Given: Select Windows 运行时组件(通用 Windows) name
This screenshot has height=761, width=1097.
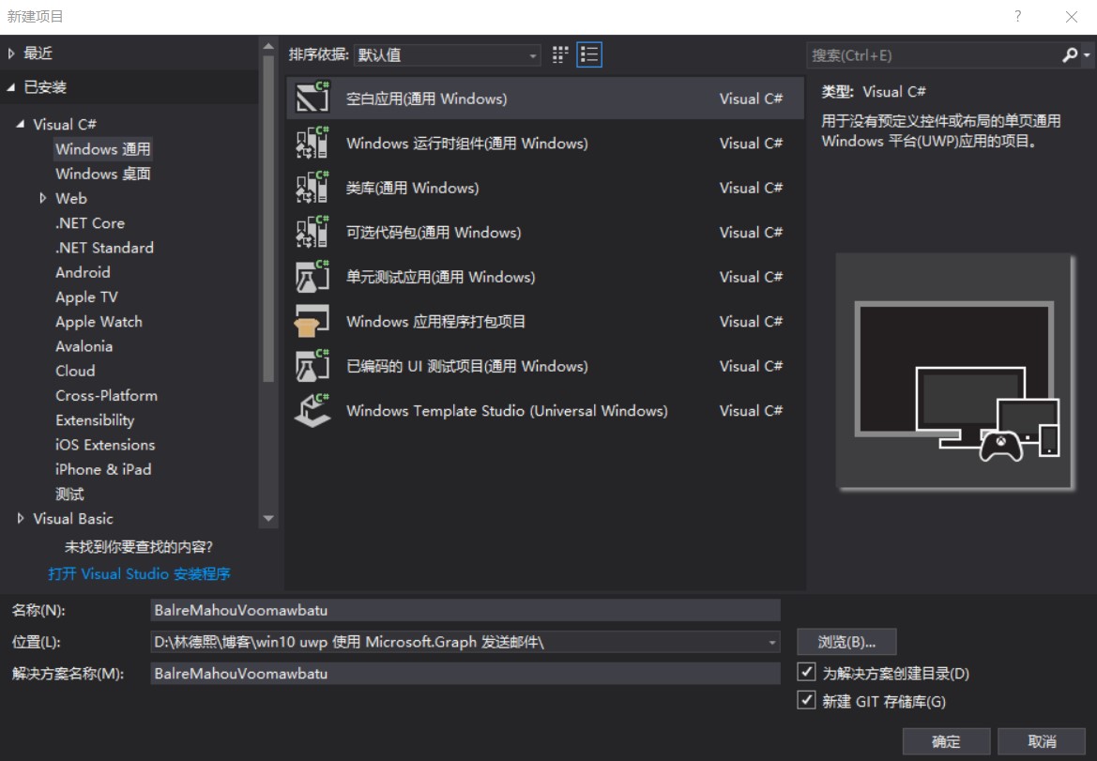Looking at the screenshot, I should click(x=466, y=144).
